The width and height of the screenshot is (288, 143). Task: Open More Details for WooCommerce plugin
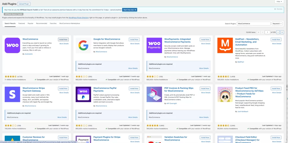tap(64, 44)
